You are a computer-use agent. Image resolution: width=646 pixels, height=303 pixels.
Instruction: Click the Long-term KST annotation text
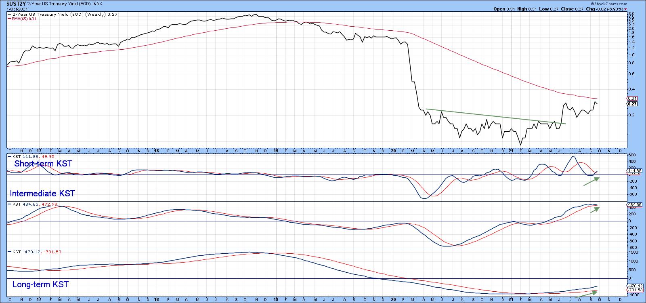coord(40,284)
